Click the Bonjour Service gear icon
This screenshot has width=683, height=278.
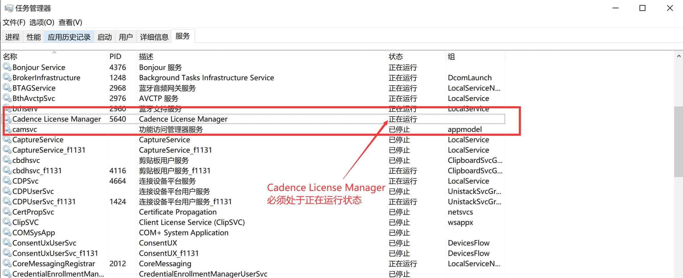7,67
